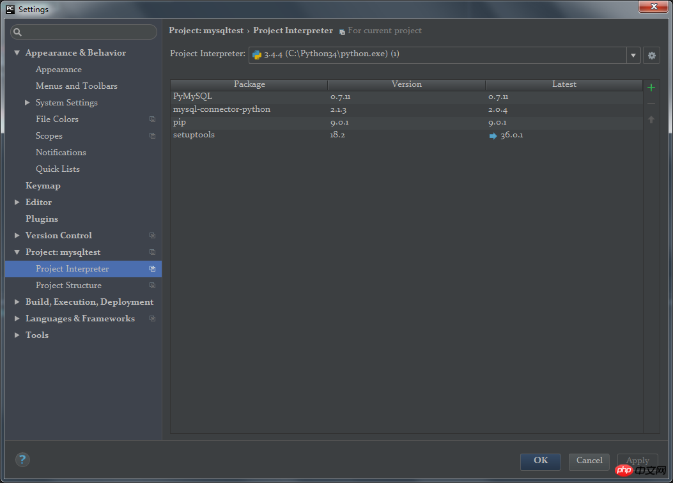Click the copy icon beside Scopes
Image resolution: width=673 pixels, height=483 pixels.
(152, 136)
